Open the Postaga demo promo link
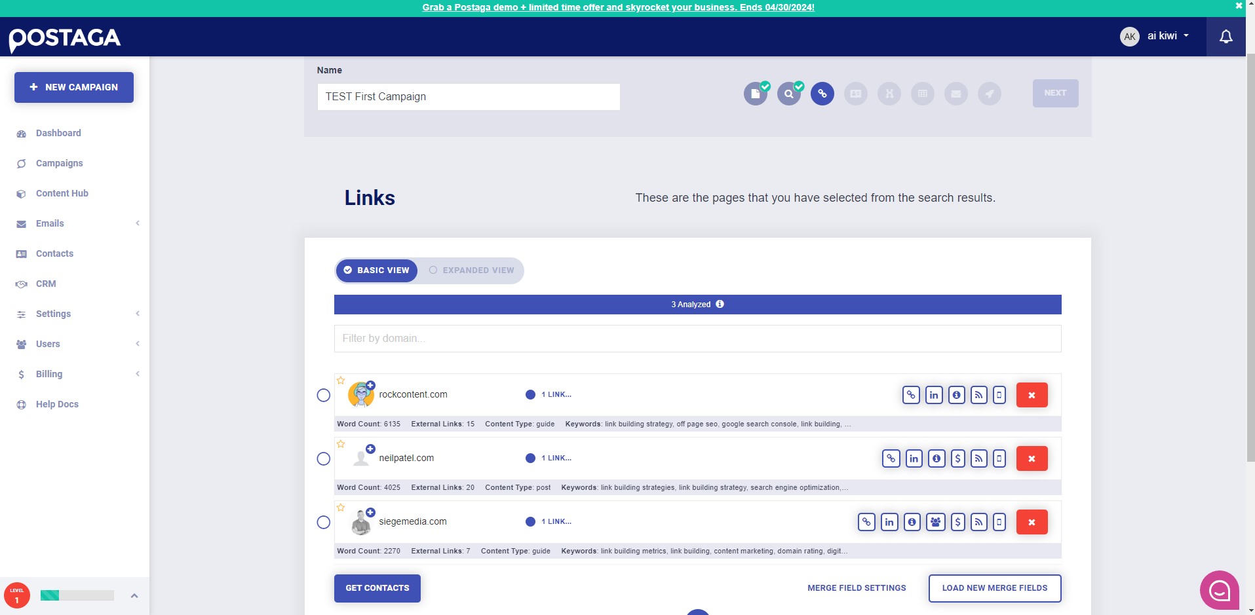 (618, 7)
